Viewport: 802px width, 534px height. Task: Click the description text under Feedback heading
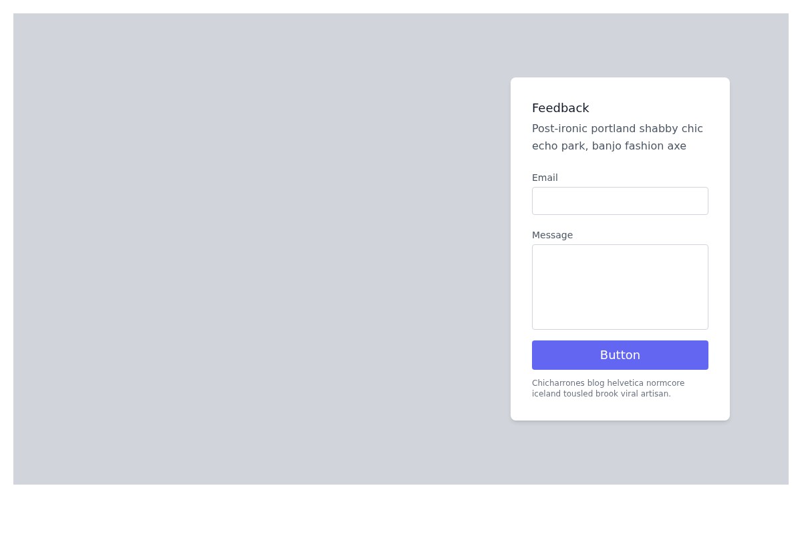tap(617, 137)
